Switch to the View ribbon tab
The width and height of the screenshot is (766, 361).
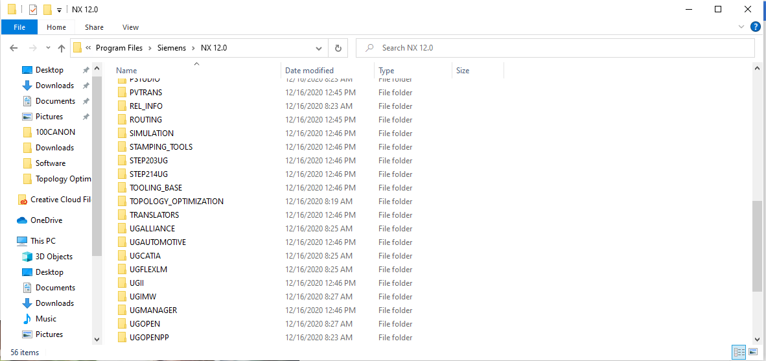130,27
